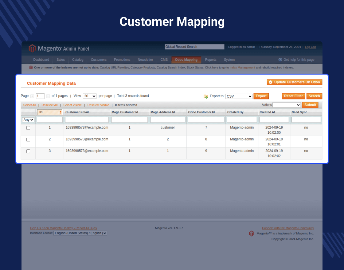This screenshot has width=344, height=270.
Task: Tick the checkbox for row ID 1
Action: [28, 128]
